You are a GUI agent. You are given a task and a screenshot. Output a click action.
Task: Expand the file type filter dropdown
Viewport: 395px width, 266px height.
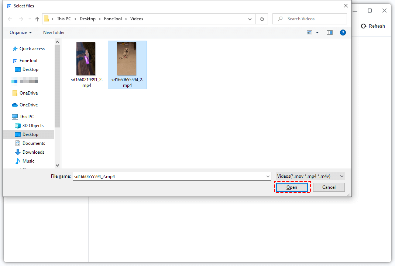(x=310, y=177)
